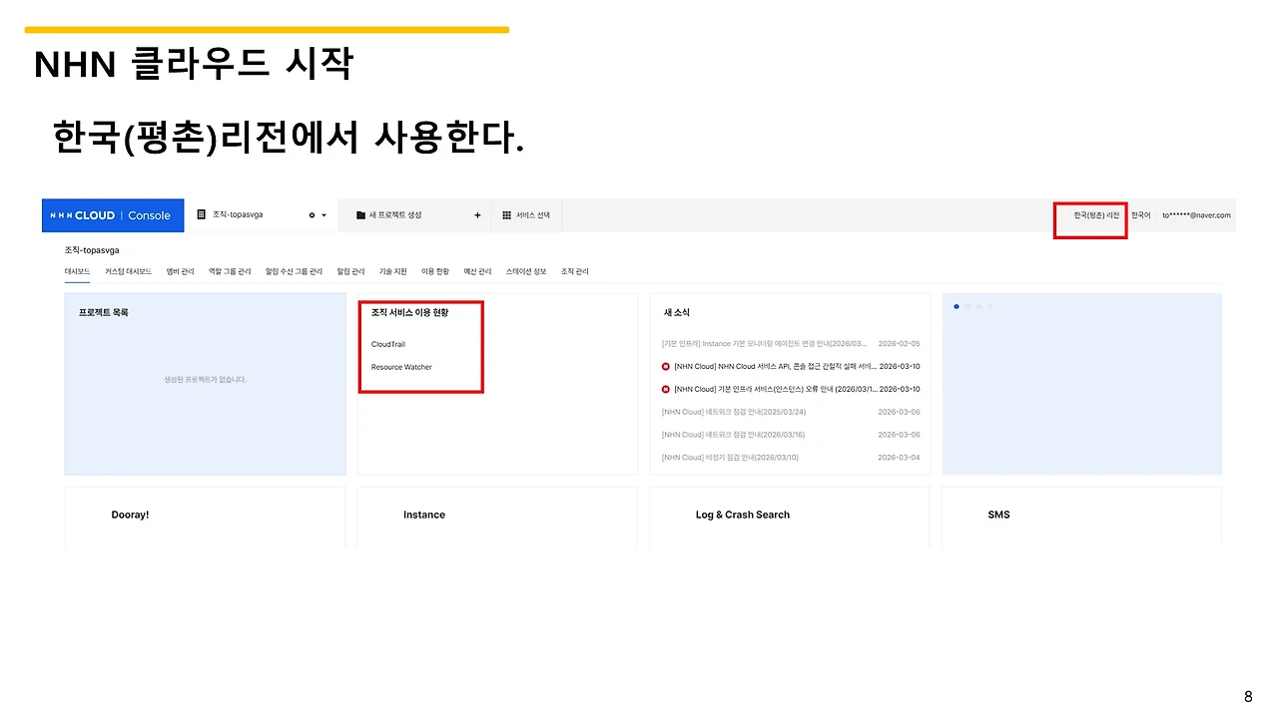
Task: Click the masked naver.com account email
Action: (1196, 215)
